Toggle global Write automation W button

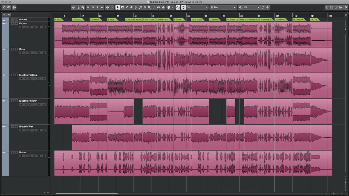point(102,7)
